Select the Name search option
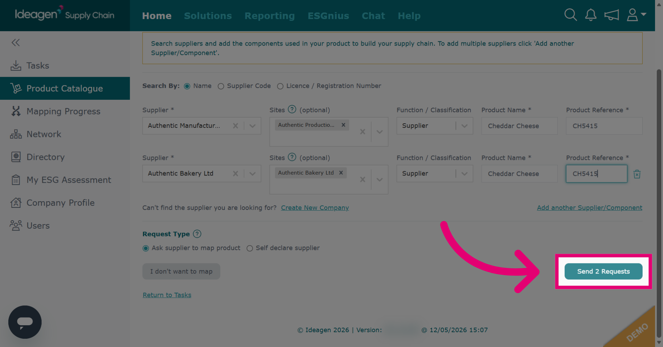The image size is (663, 347). coord(187,86)
